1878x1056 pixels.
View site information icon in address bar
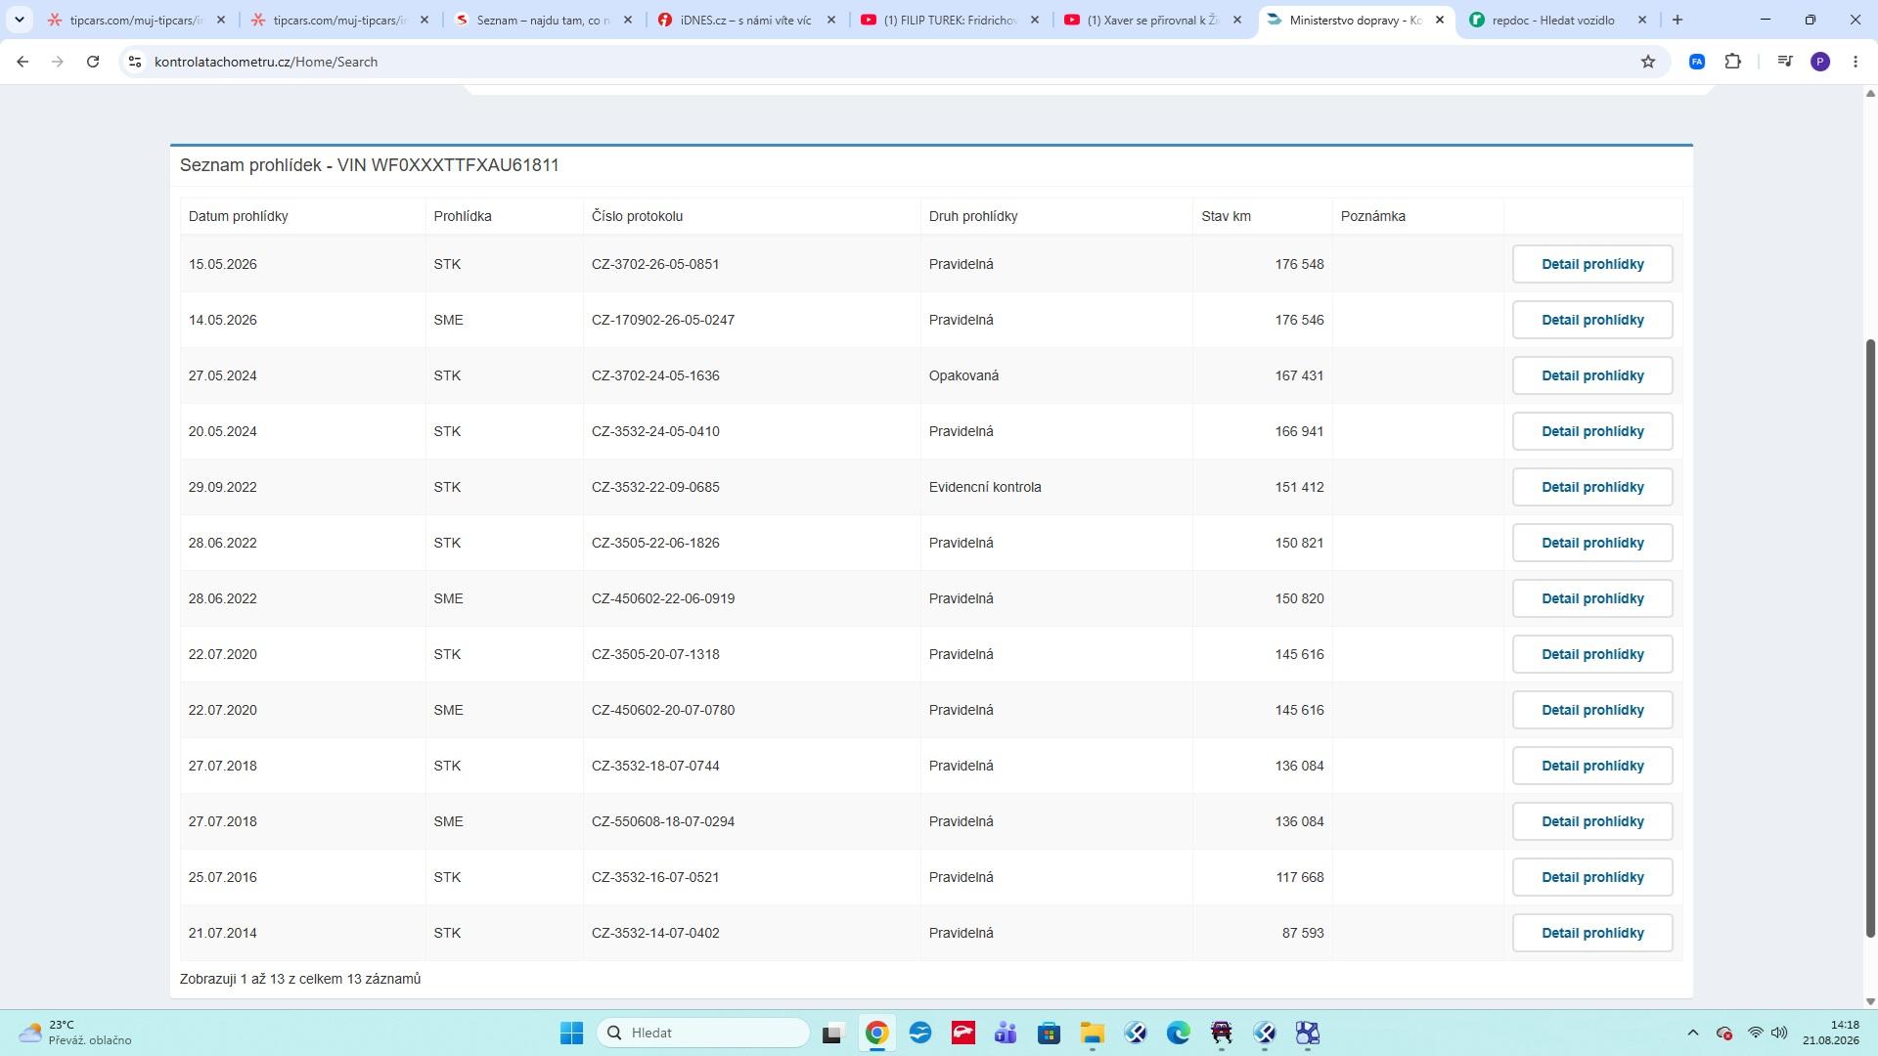point(135,62)
